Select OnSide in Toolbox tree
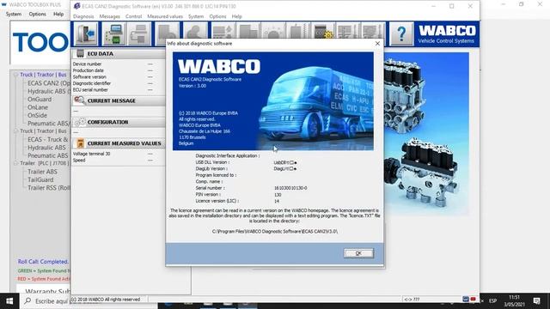The height and width of the screenshot is (309, 550). (37, 115)
